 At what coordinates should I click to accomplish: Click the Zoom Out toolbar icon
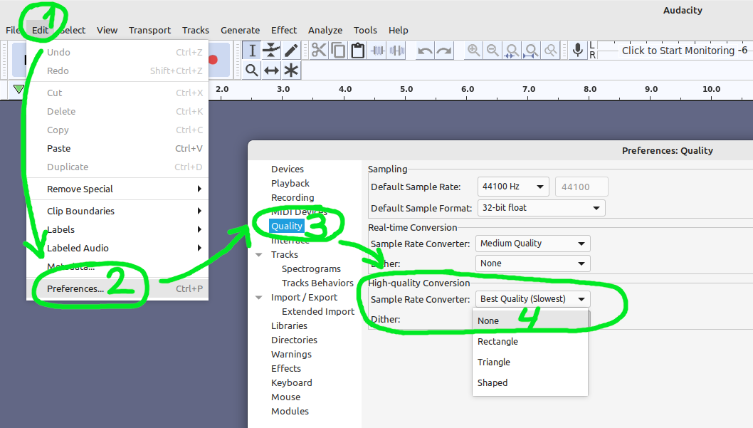pos(493,51)
